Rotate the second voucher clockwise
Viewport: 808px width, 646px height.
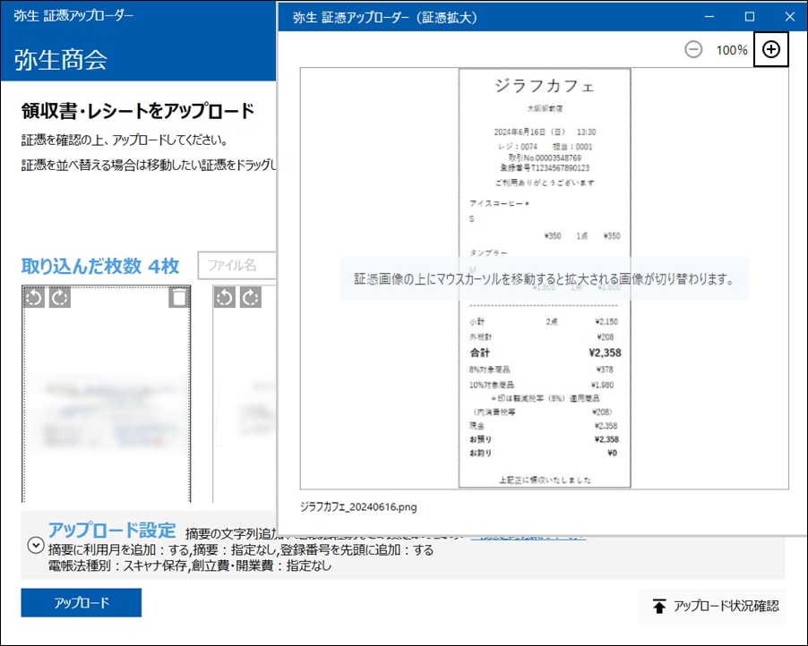pyautogui.click(x=251, y=298)
